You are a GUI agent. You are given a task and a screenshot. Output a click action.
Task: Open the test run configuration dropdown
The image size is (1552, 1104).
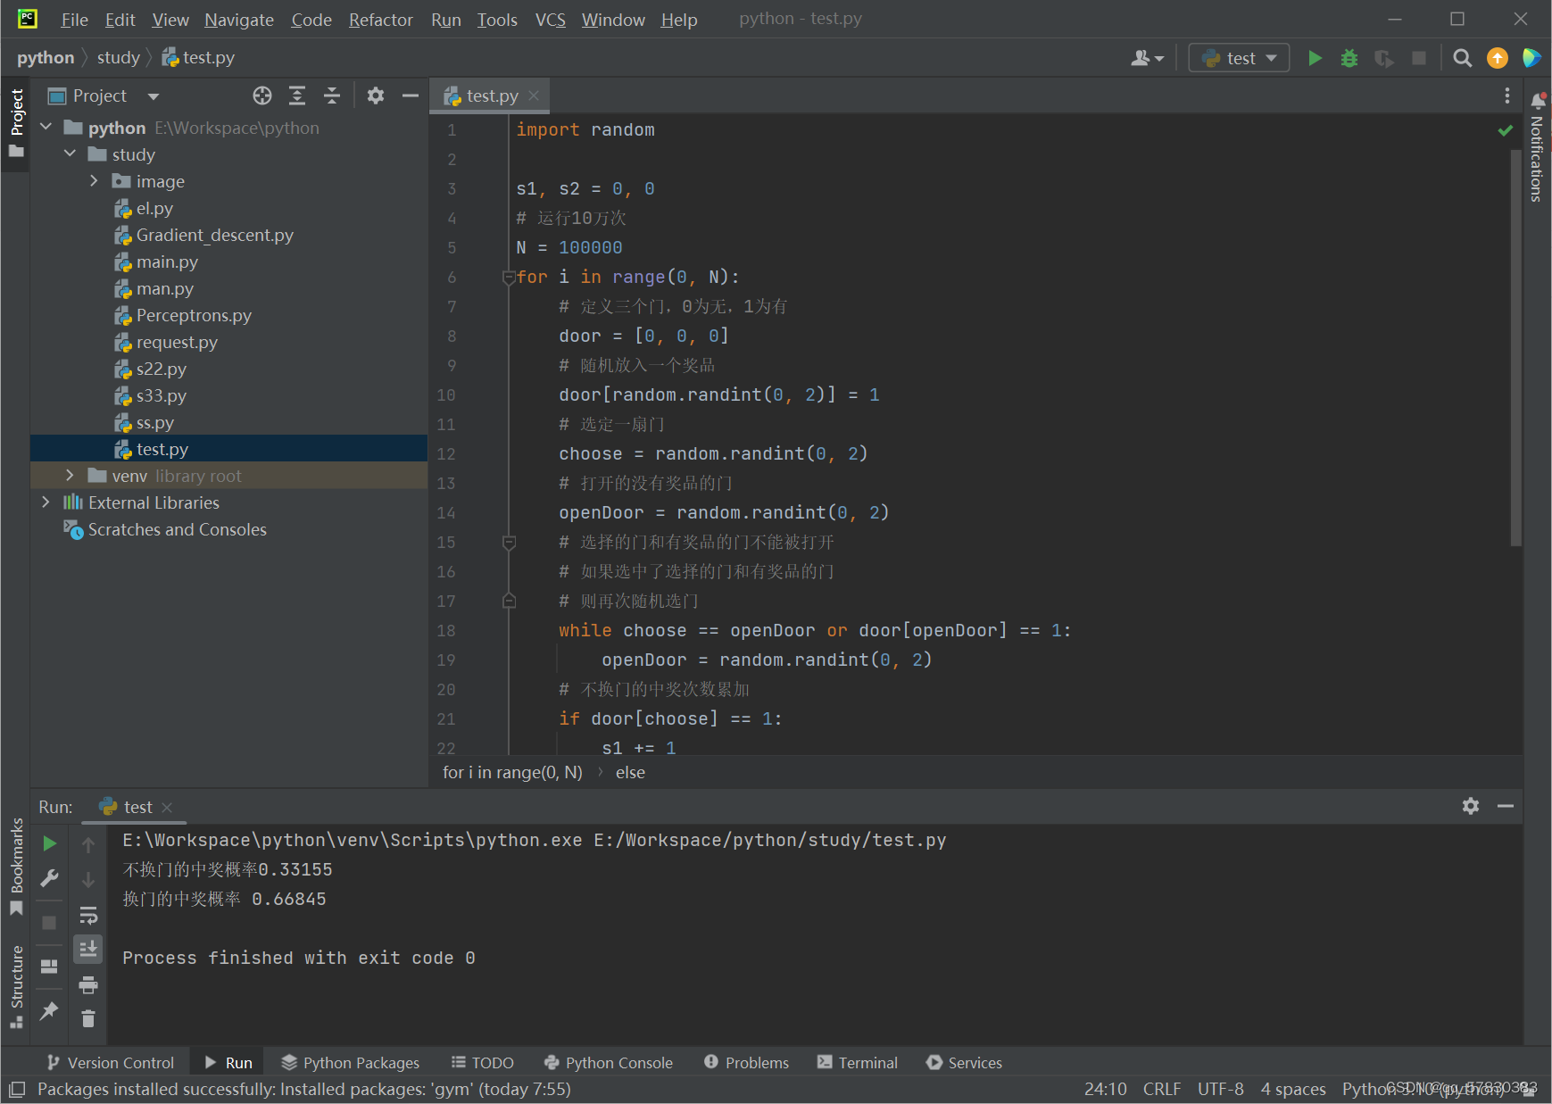point(1239,58)
